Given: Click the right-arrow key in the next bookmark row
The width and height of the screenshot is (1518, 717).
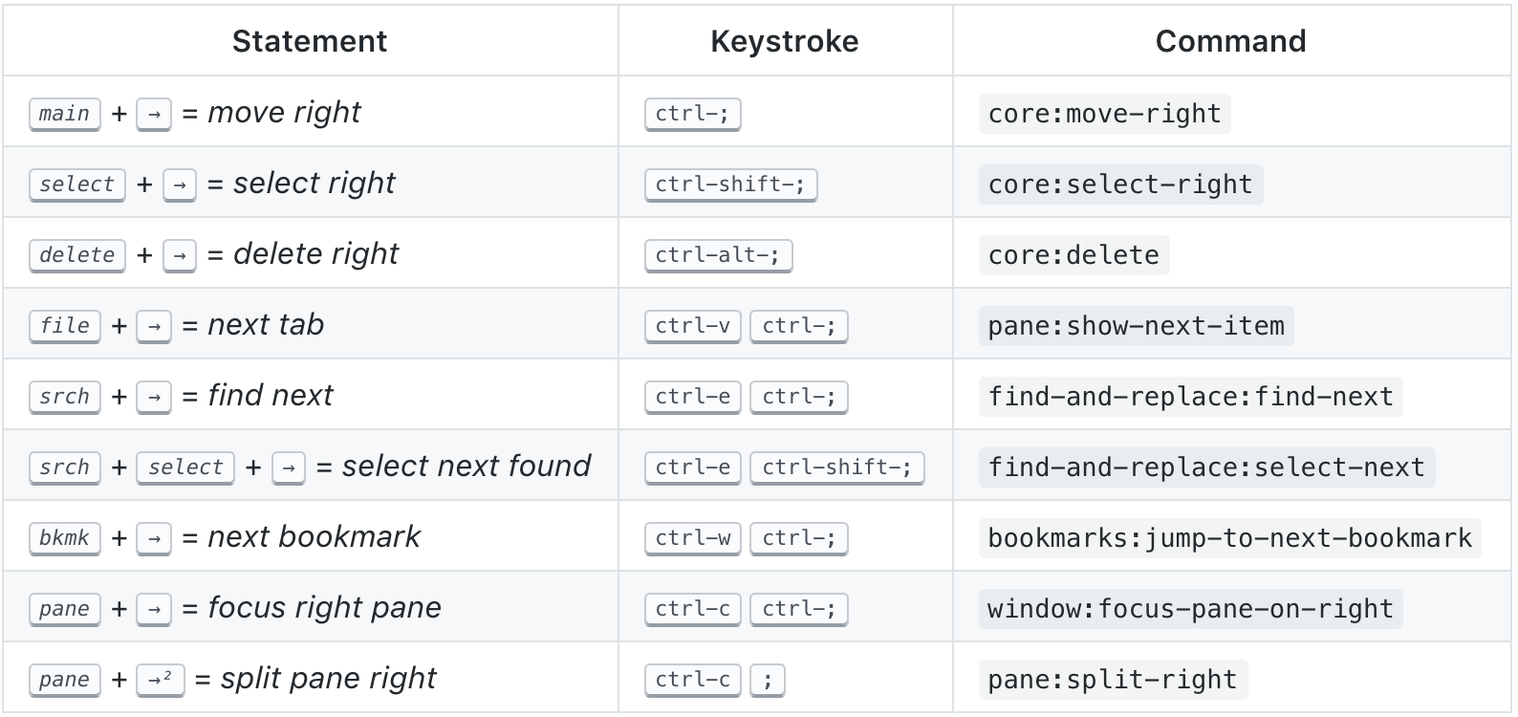Looking at the screenshot, I should coord(154,538).
